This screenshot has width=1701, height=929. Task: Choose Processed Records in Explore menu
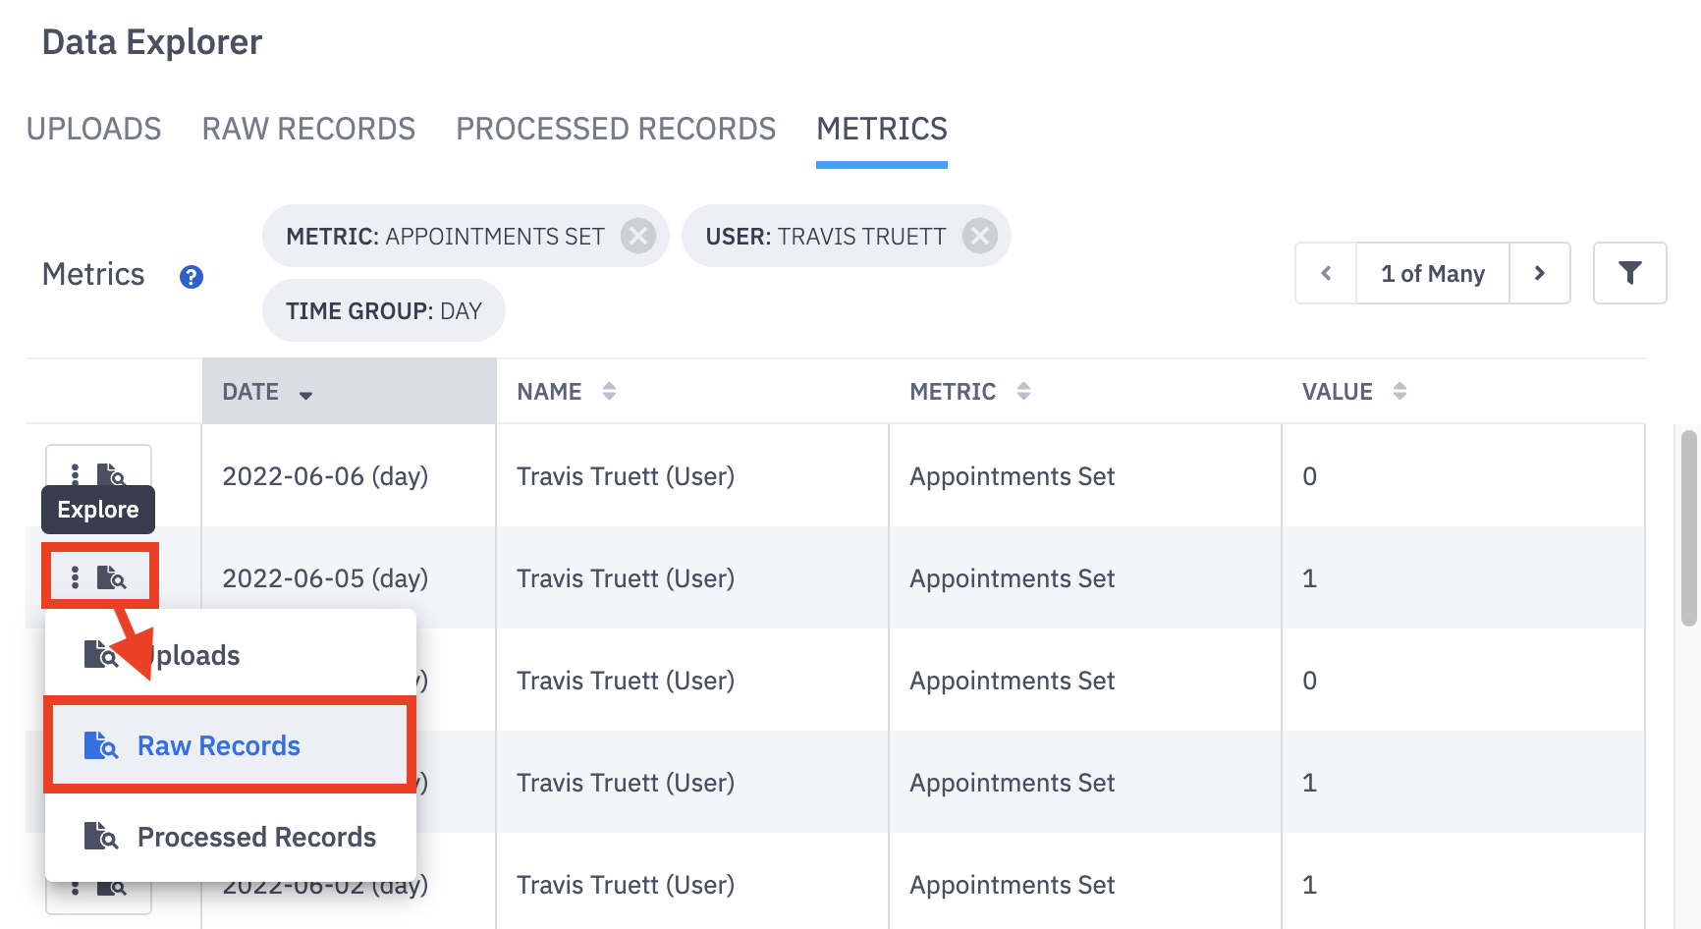coord(255,837)
